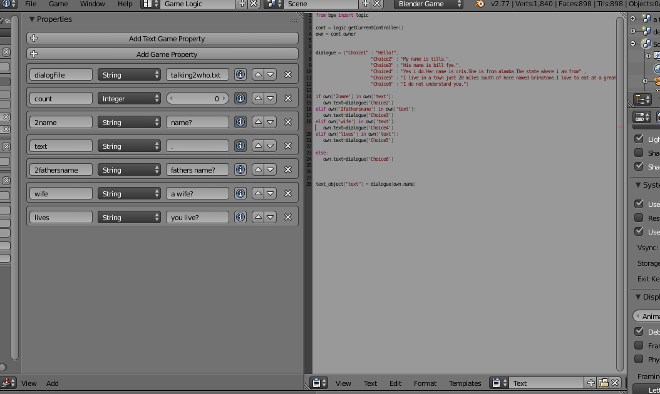Move text property up
The height and width of the screenshot is (394, 660).
[x=258, y=146]
